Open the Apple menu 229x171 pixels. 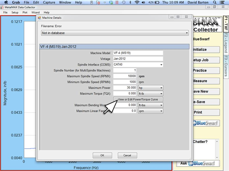(x=6, y=2)
